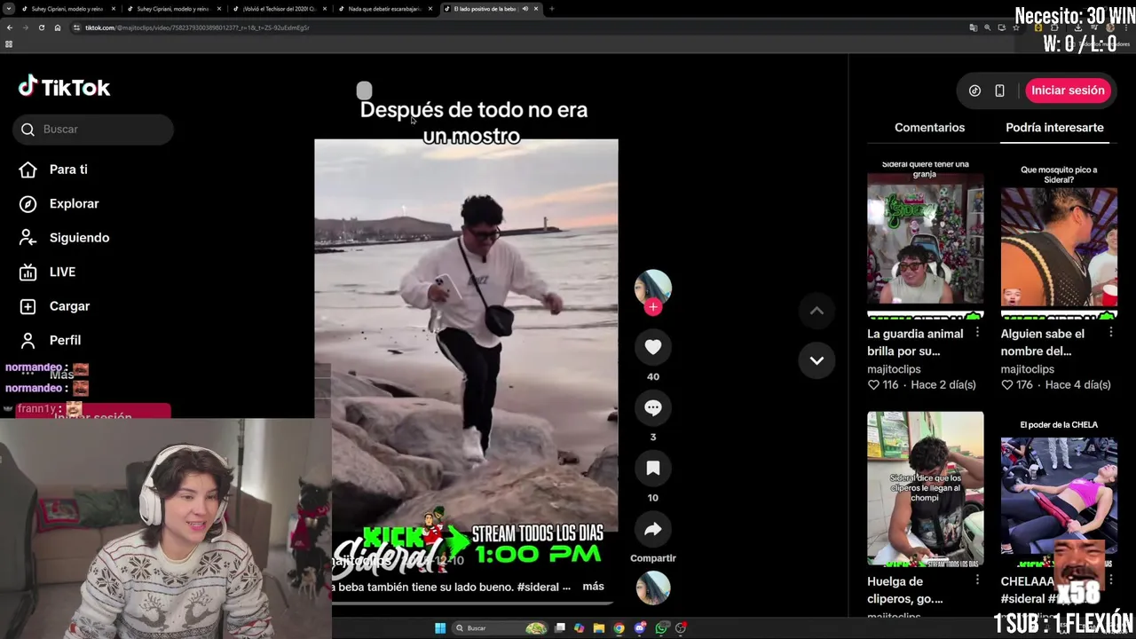Click the #sideral hashtag in the caption
Image resolution: width=1136 pixels, height=639 pixels.
[538, 587]
